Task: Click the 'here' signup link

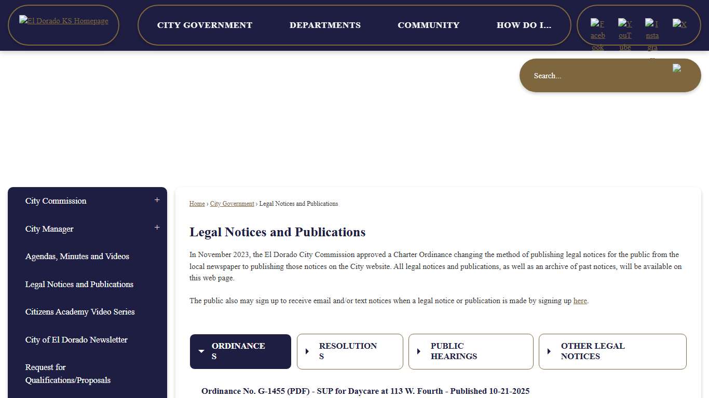Action: point(580,301)
